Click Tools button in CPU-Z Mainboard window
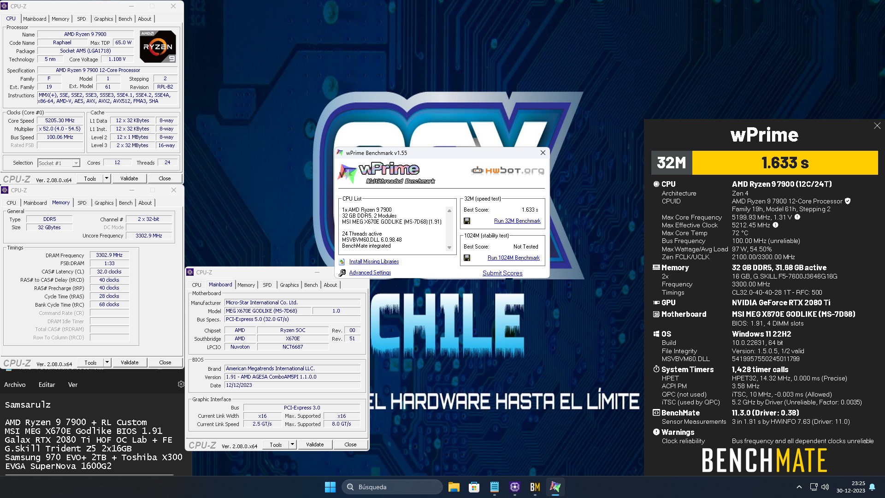 click(276, 445)
